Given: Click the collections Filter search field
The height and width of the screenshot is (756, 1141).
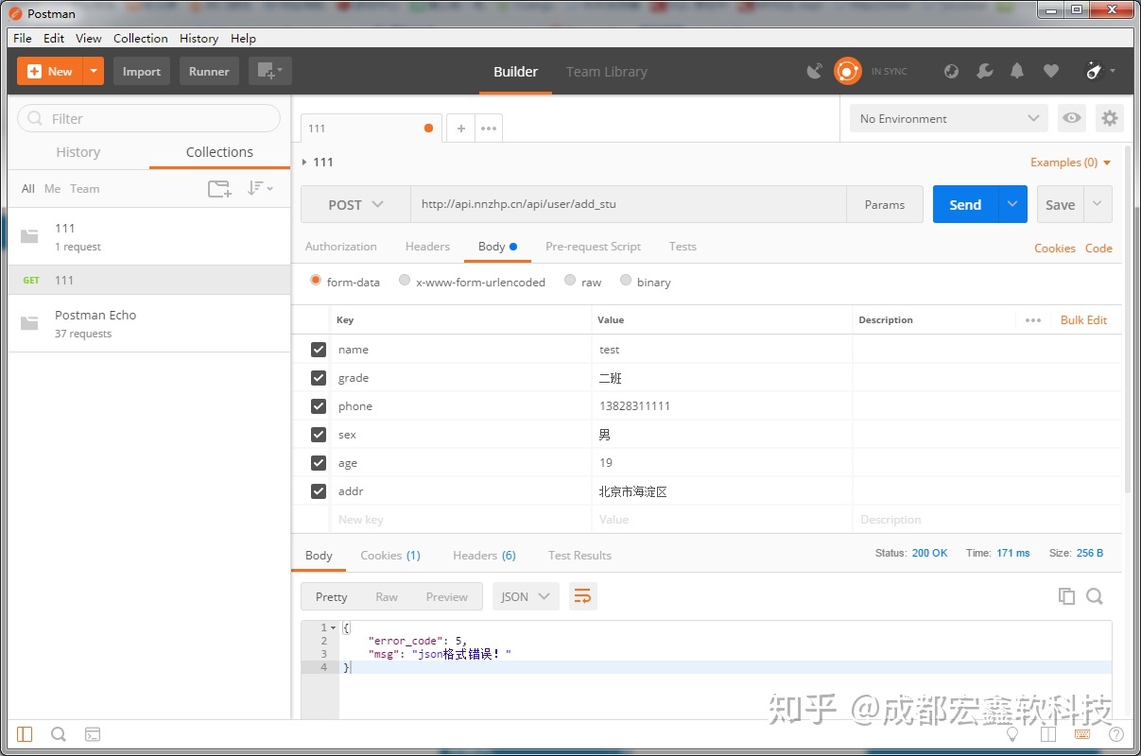Looking at the screenshot, I should coord(149,118).
